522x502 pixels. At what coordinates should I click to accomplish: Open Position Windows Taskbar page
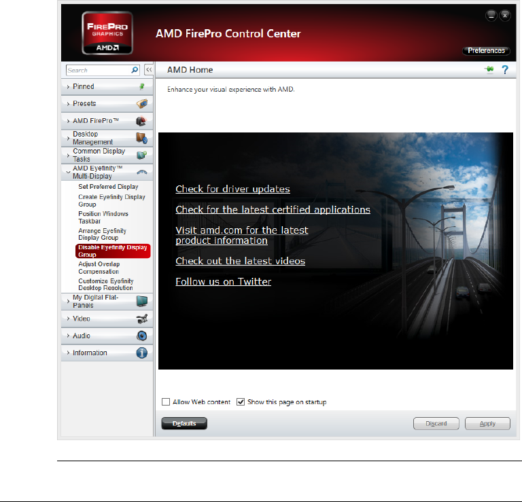pyautogui.click(x=103, y=217)
